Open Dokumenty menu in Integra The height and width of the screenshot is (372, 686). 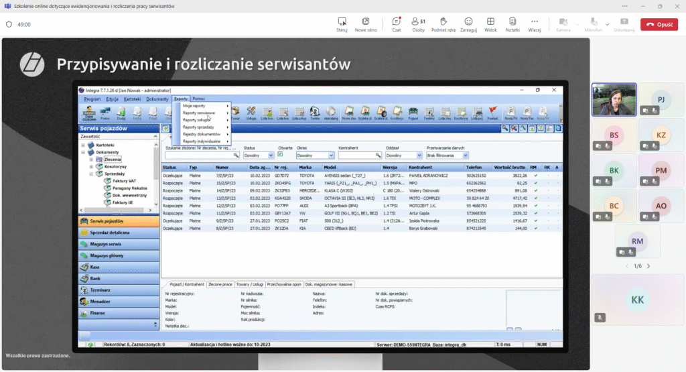pyautogui.click(x=157, y=99)
